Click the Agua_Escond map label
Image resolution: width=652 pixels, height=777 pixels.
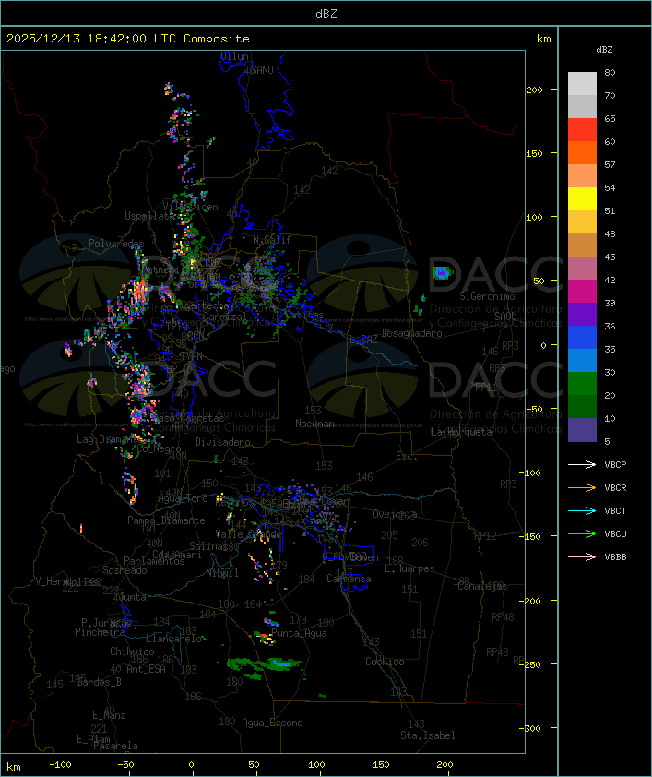coord(272,723)
